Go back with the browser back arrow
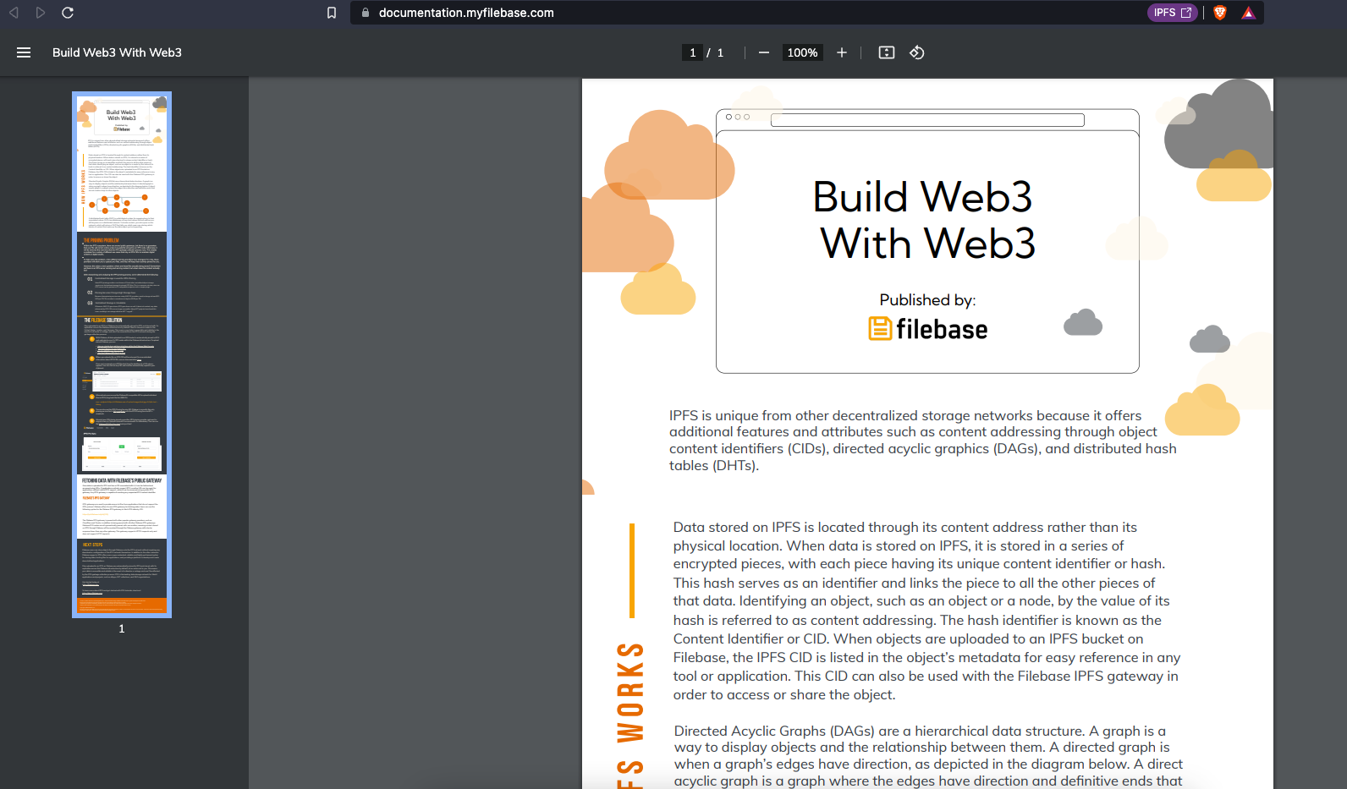The image size is (1347, 789). pos(14,13)
